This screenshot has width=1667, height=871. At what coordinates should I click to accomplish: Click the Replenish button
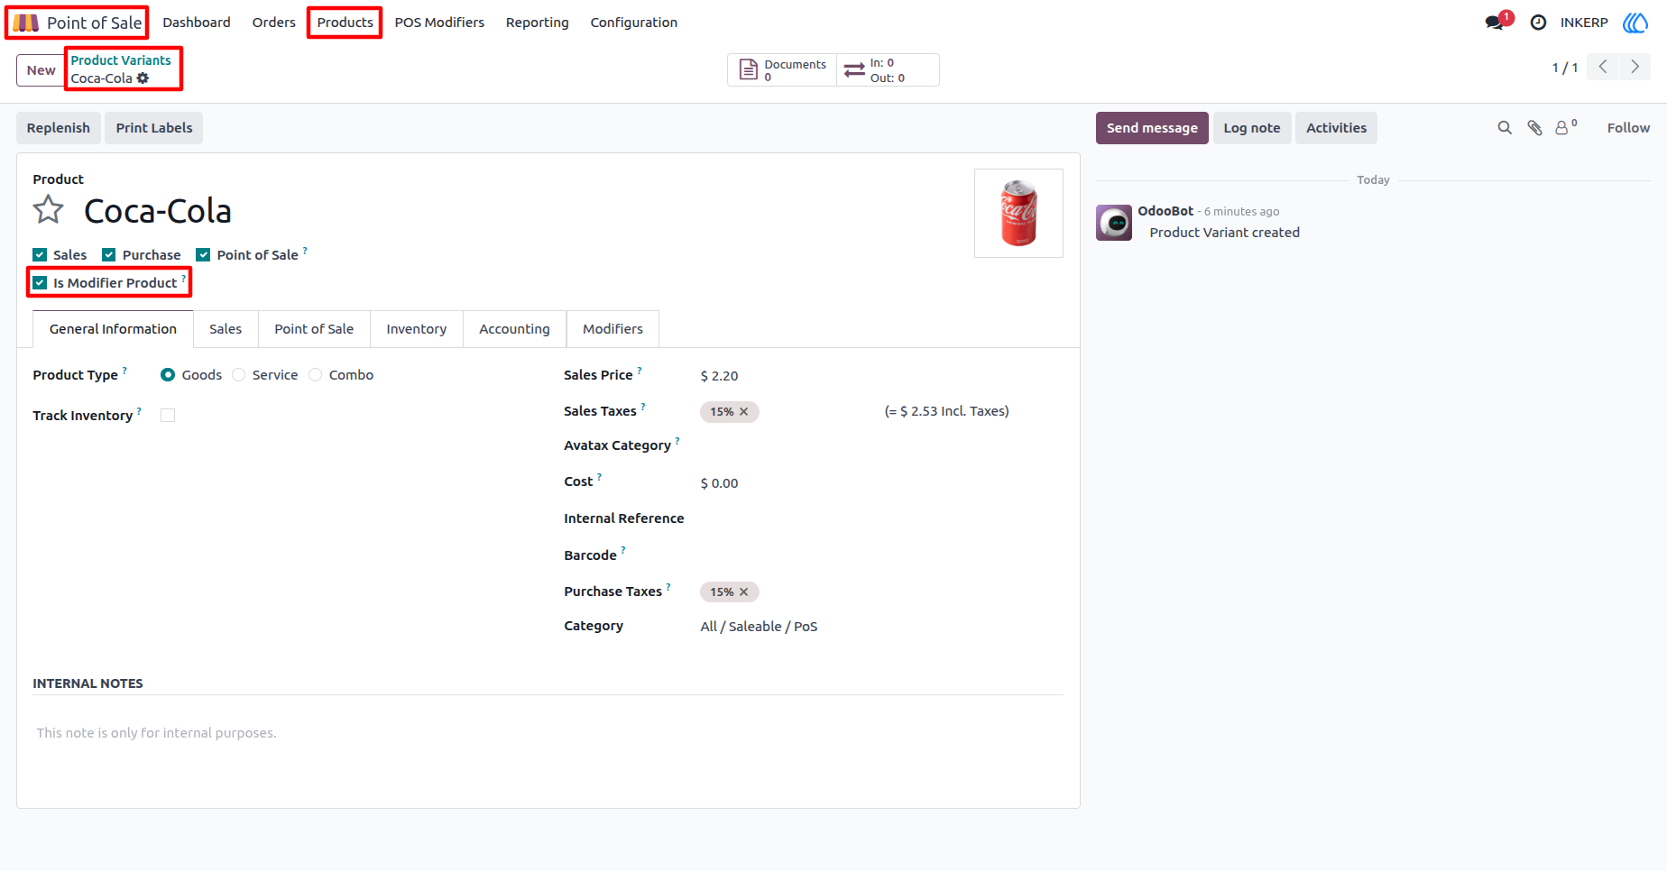[x=59, y=128]
